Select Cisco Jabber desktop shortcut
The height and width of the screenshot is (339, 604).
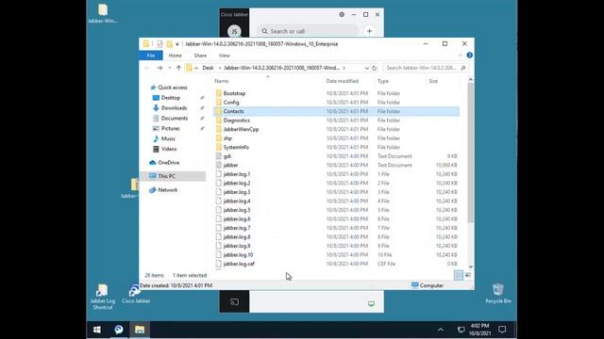[x=136, y=295]
